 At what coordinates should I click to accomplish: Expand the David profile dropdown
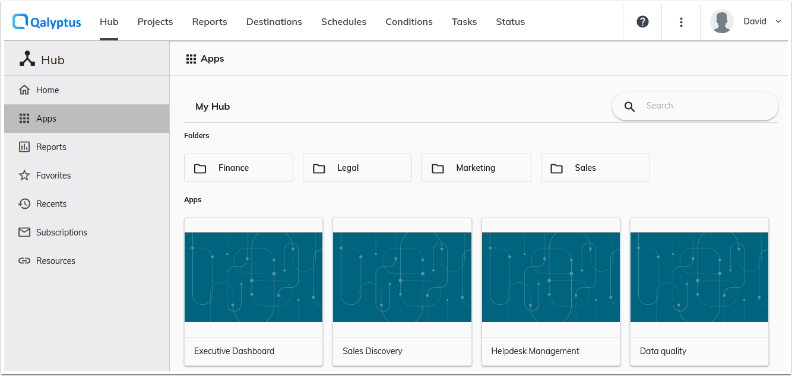(778, 21)
